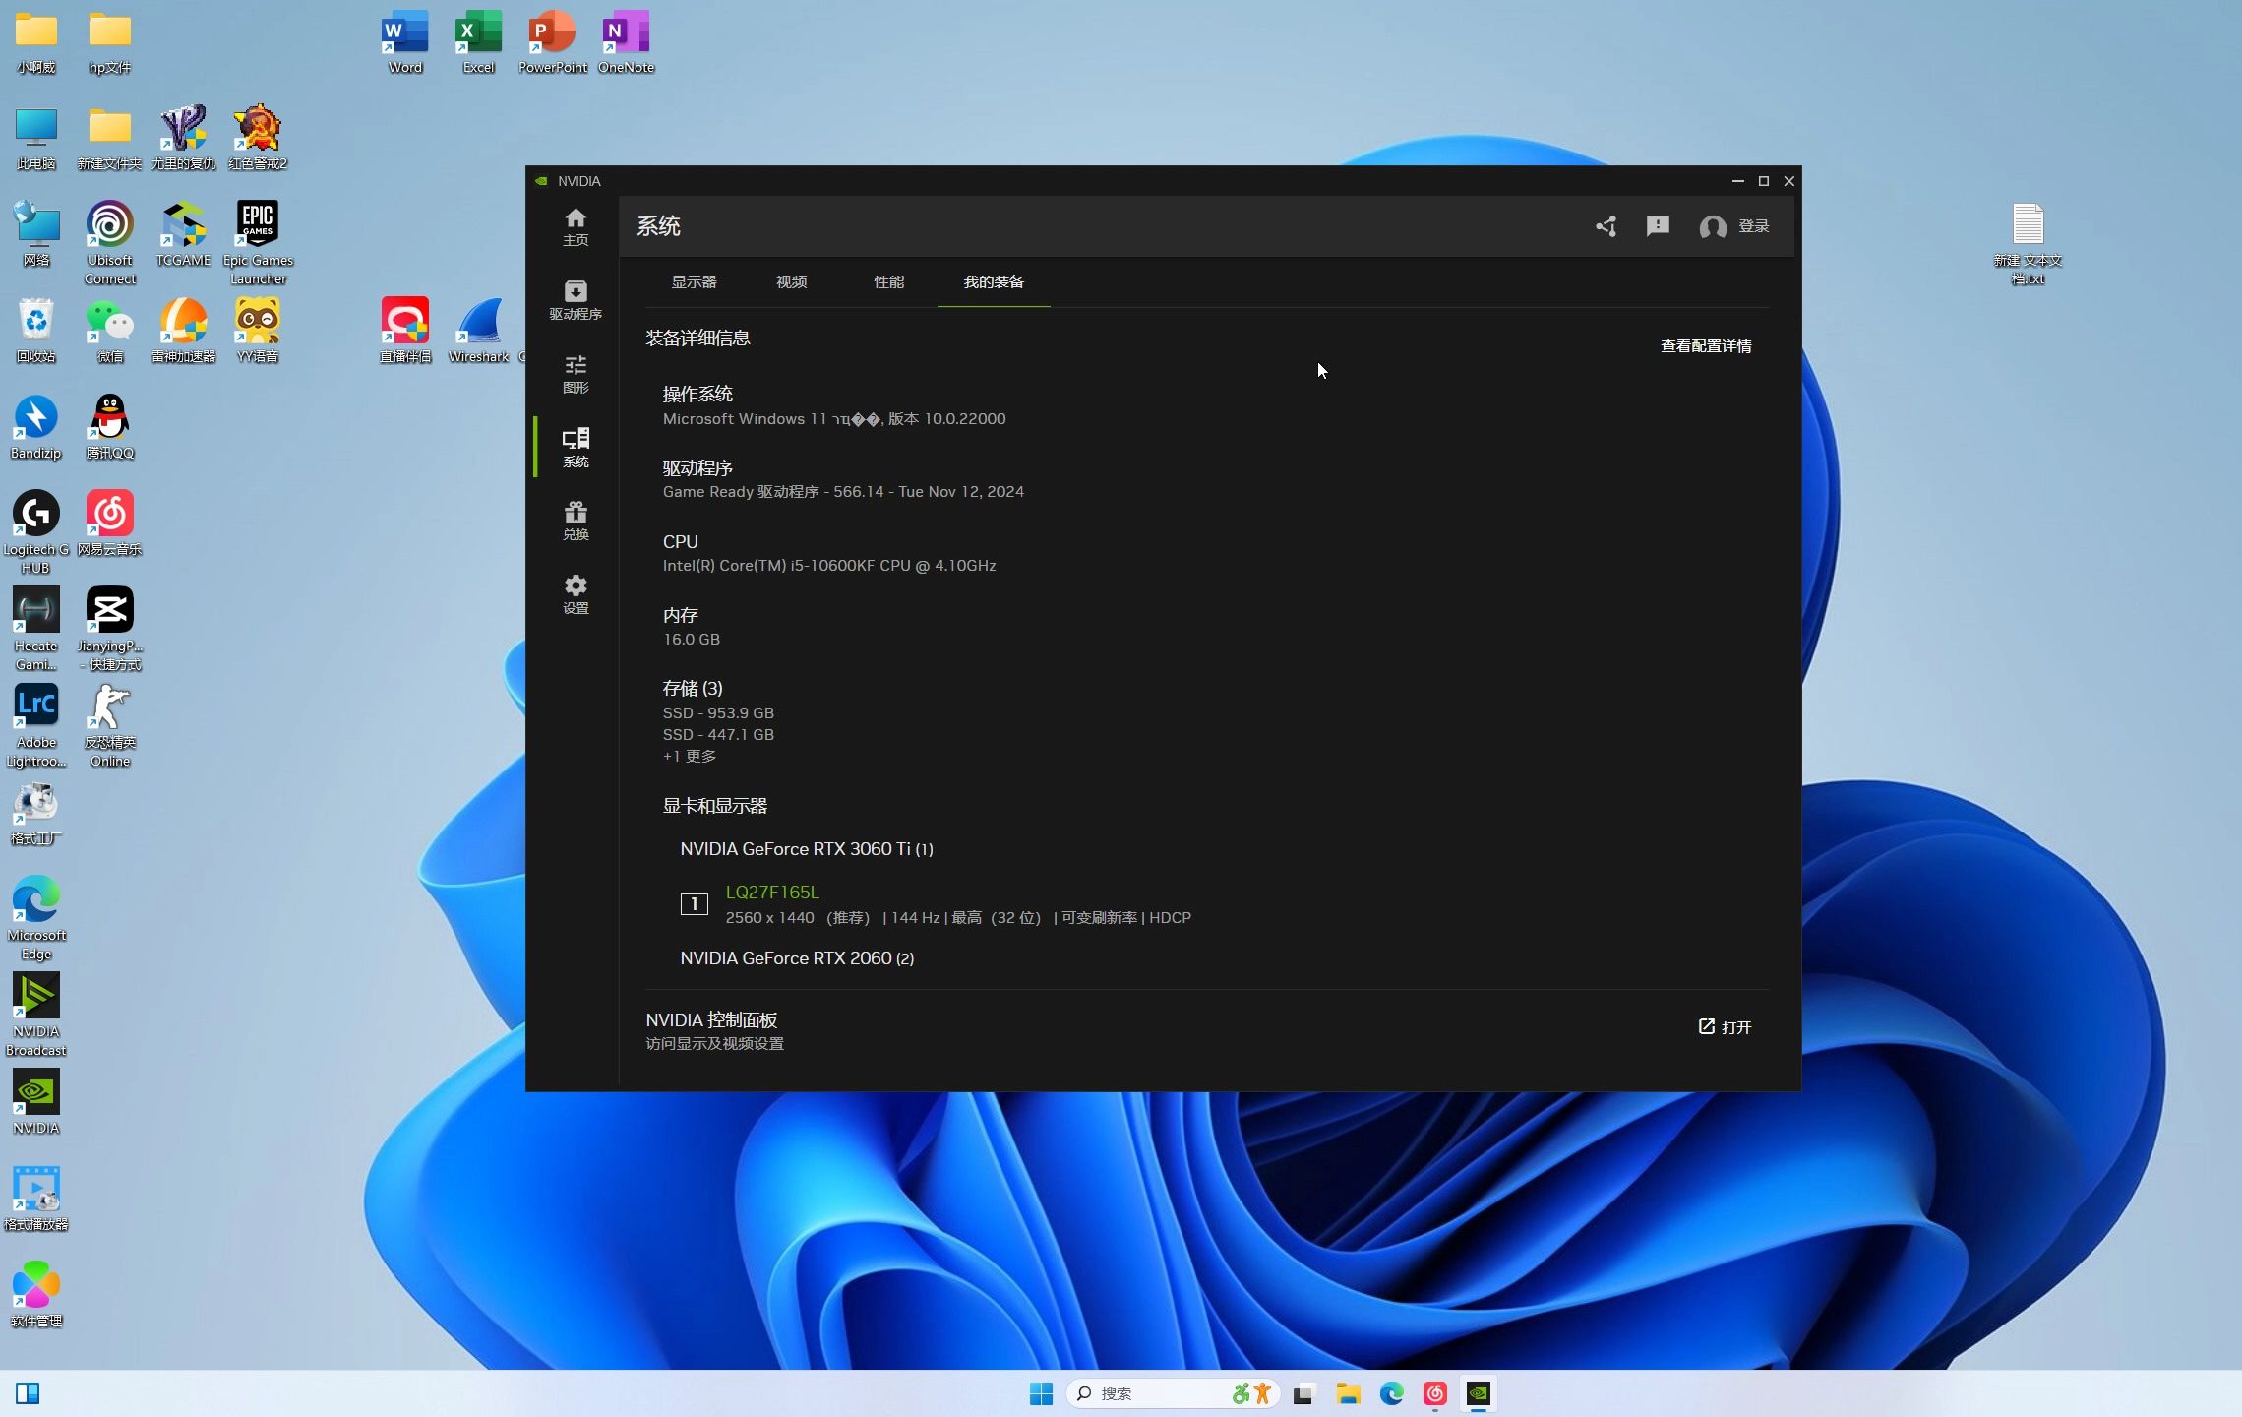Click the Game Ready 驱动程序 566.14 text

[843, 492]
